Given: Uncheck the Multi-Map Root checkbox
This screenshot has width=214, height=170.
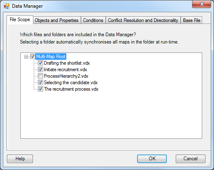Looking at the screenshot, I should [x=33, y=57].
